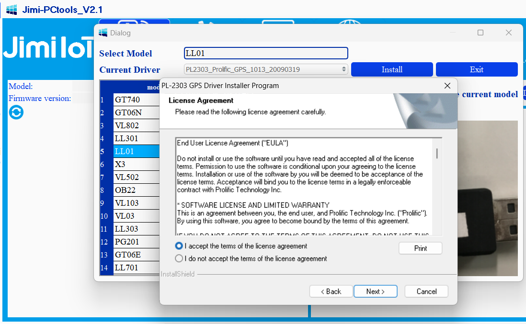This screenshot has height=324, width=526.
Task: Select 'I accept the terms' radio button
Action: [179, 246]
